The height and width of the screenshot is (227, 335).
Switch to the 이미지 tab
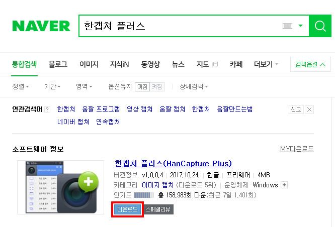click(89, 64)
